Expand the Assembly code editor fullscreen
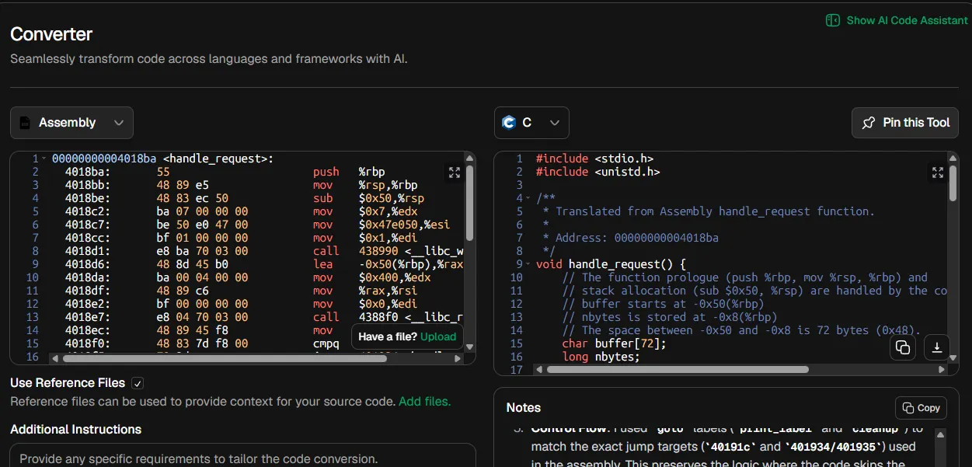The width and height of the screenshot is (972, 467). (x=455, y=172)
